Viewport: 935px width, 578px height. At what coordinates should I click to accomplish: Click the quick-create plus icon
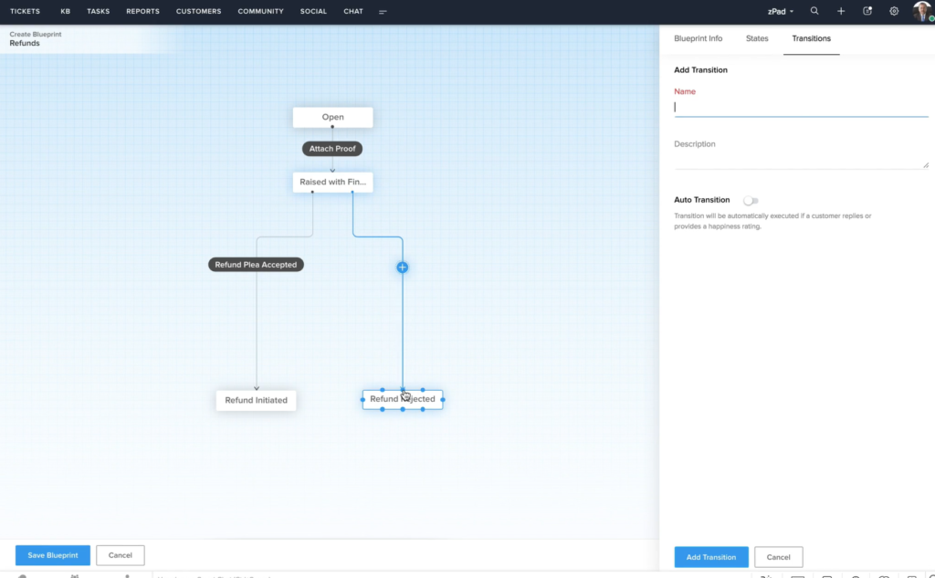[x=840, y=11]
